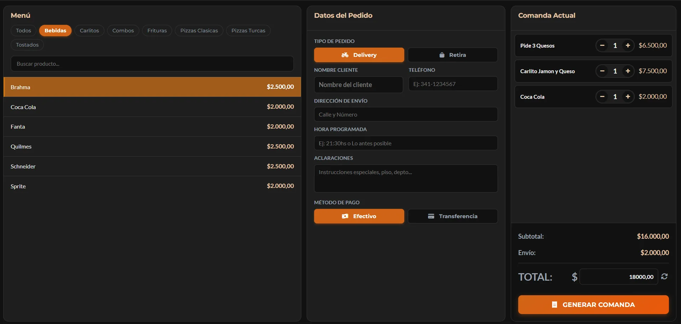The width and height of the screenshot is (681, 324).
Task: Click the refresh icon beside total amount
Action: click(x=664, y=276)
